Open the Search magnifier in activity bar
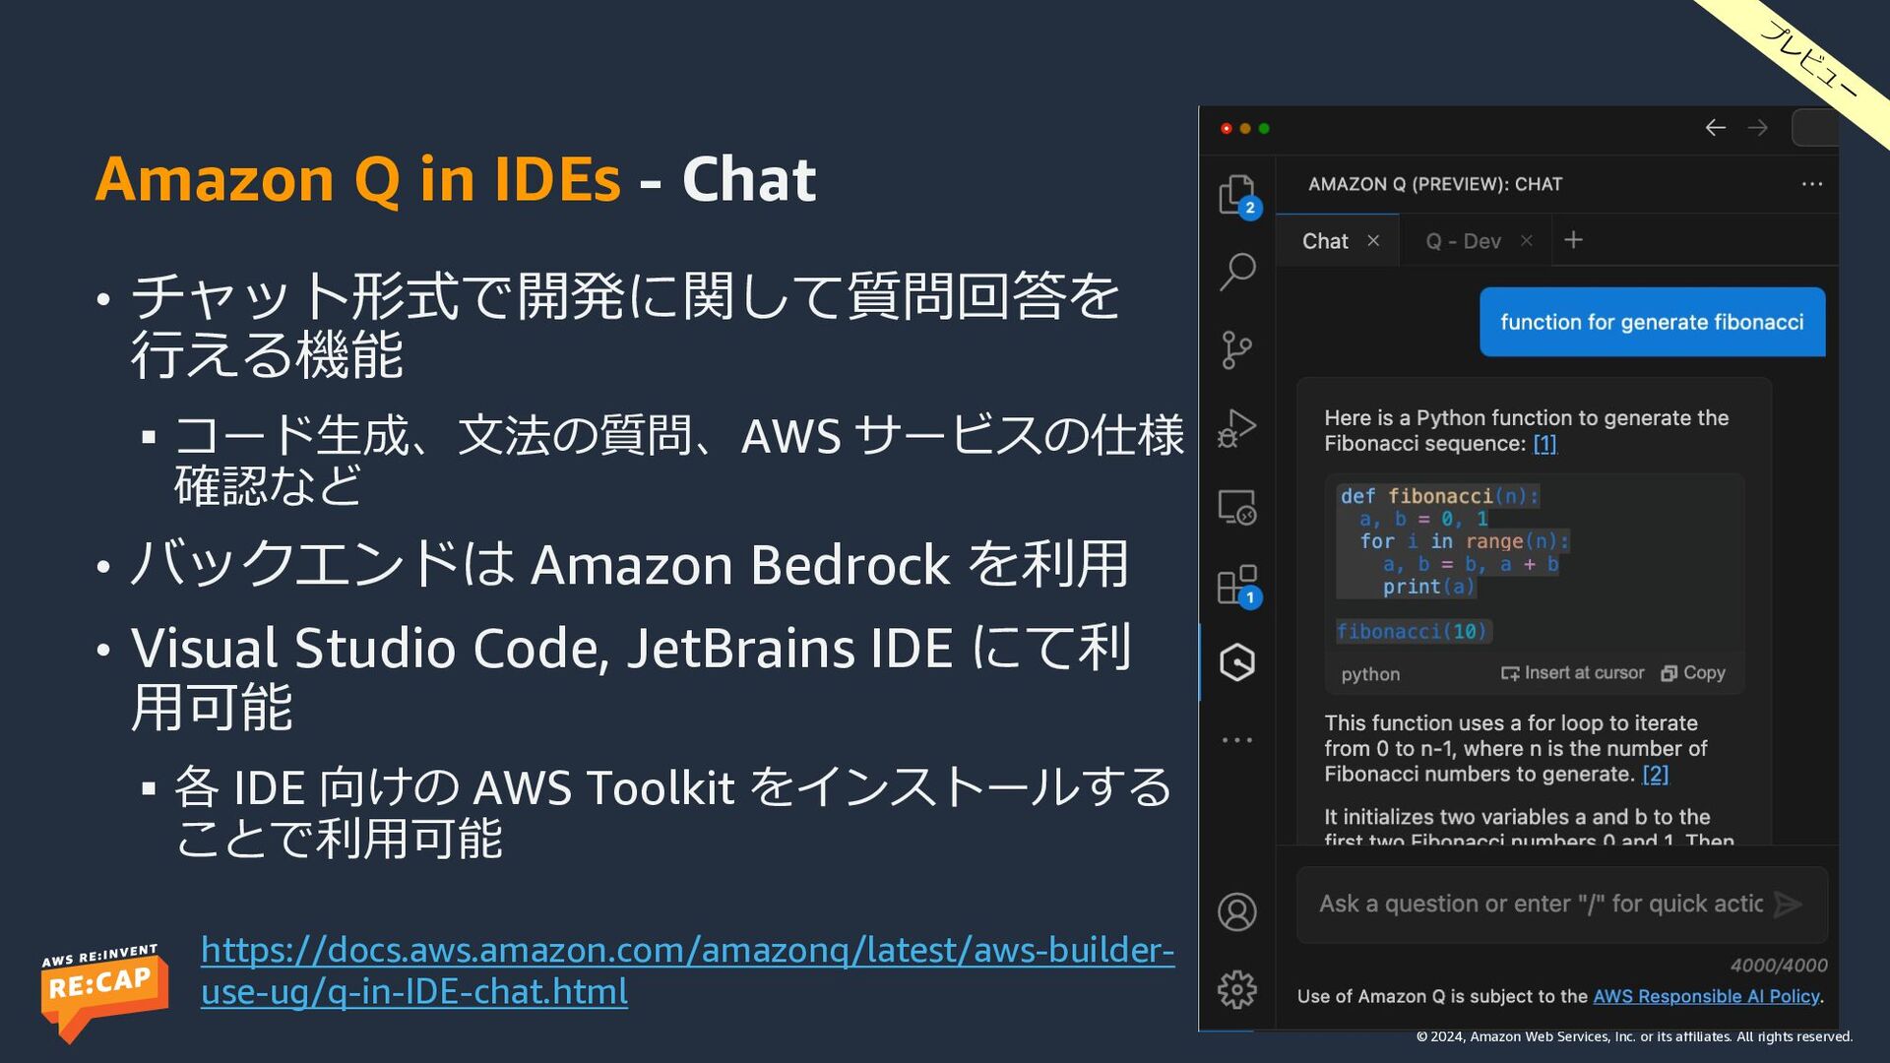1890x1063 pixels. [x=1237, y=271]
